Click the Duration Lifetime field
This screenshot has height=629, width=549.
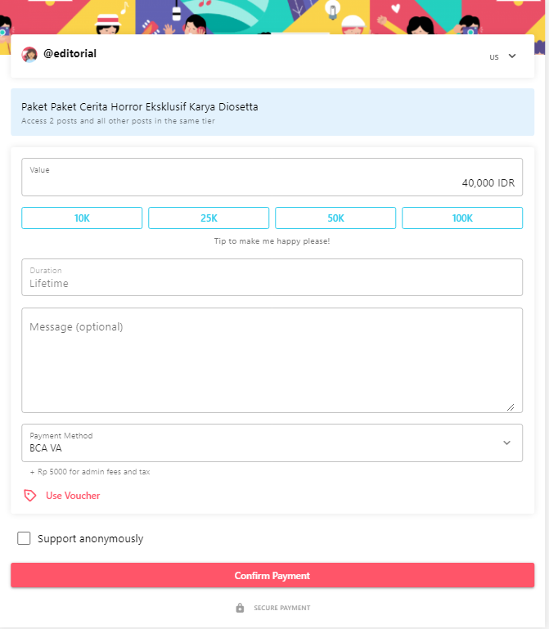272,277
